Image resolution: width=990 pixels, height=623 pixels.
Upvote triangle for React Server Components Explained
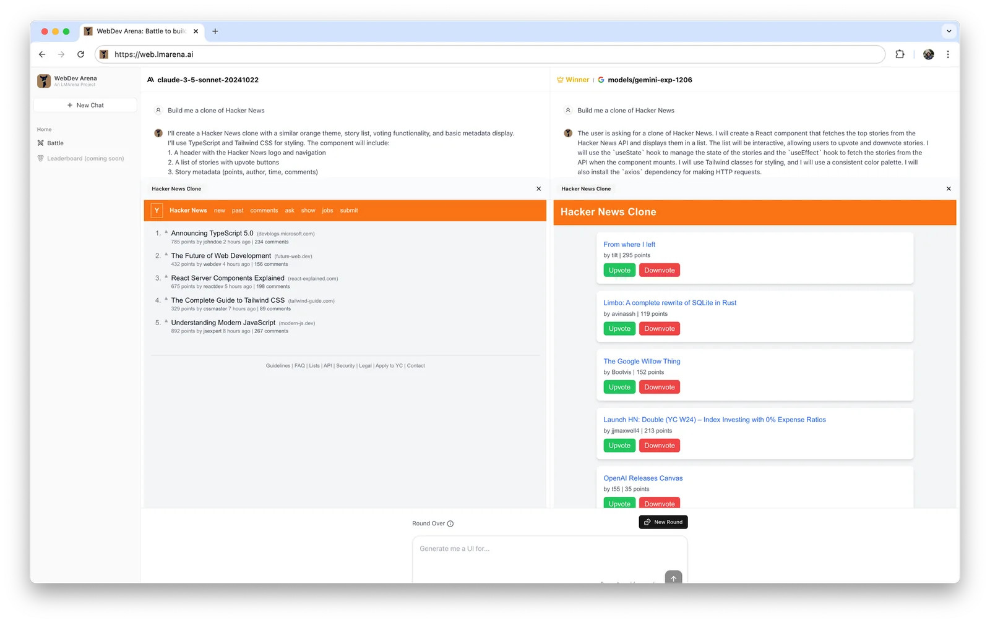tap(166, 276)
